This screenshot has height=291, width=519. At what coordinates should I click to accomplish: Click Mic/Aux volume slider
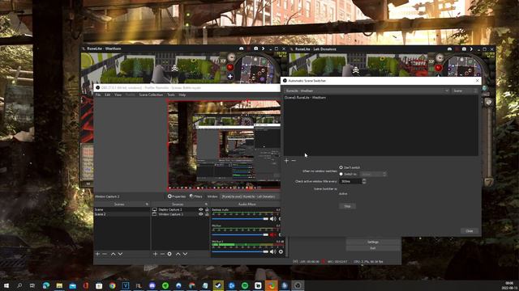pyautogui.click(x=240, y=234)
